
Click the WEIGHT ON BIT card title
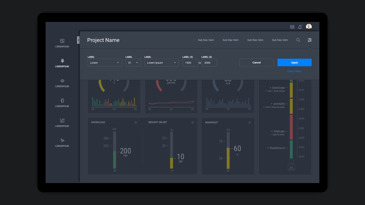click(157, 122)
